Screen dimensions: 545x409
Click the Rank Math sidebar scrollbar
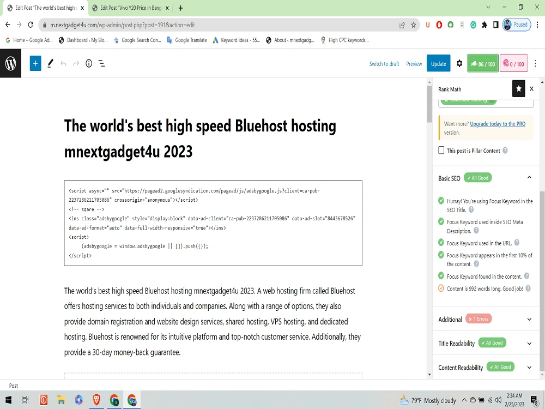(x=542, y=282)
